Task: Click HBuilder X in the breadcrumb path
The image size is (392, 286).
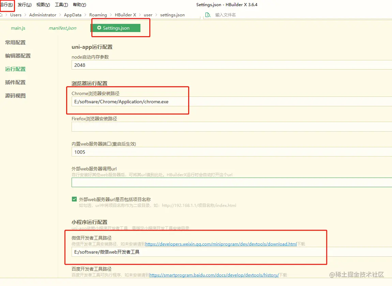Action: point(125,15)
